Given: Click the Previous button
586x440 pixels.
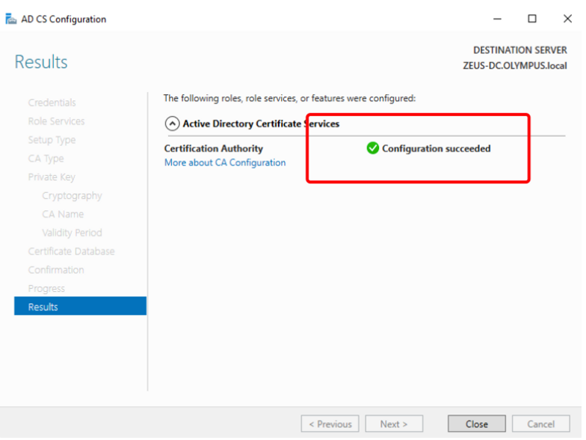Looking at the screenshot, I should (330, 424).
